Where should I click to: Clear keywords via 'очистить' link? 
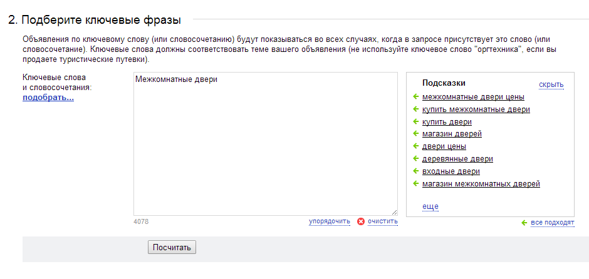point(382,221)
